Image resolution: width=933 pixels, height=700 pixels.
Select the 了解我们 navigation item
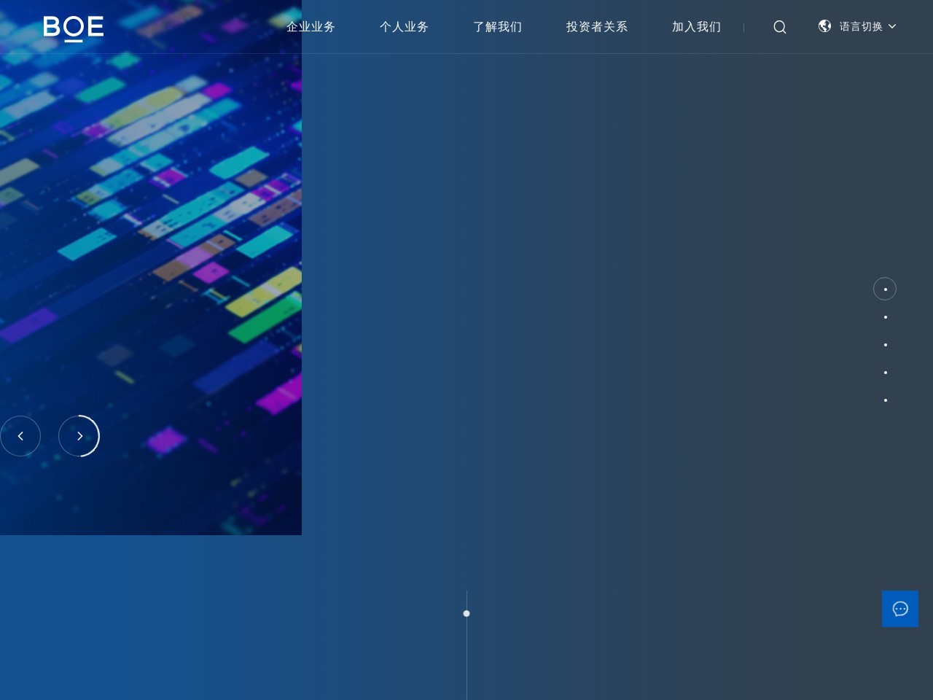click(x=497, y=27)
